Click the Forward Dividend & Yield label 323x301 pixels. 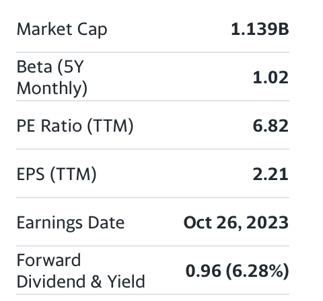click(81, 271)
